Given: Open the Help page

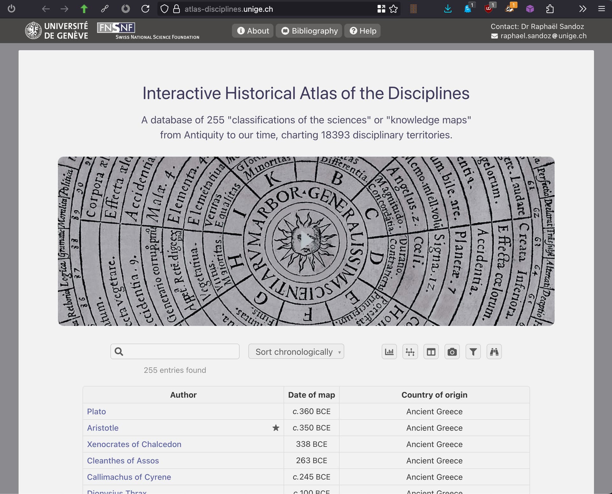Looking at the screenshot, I should [x=362, y=31].
